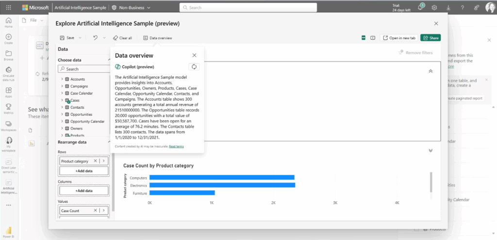Go to Home in left sidebar
497x240 pixels.
pyautogui.click(x=9, y=23)
